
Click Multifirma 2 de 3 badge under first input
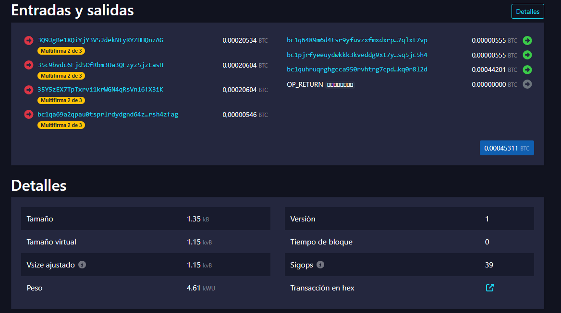(61, 51)
